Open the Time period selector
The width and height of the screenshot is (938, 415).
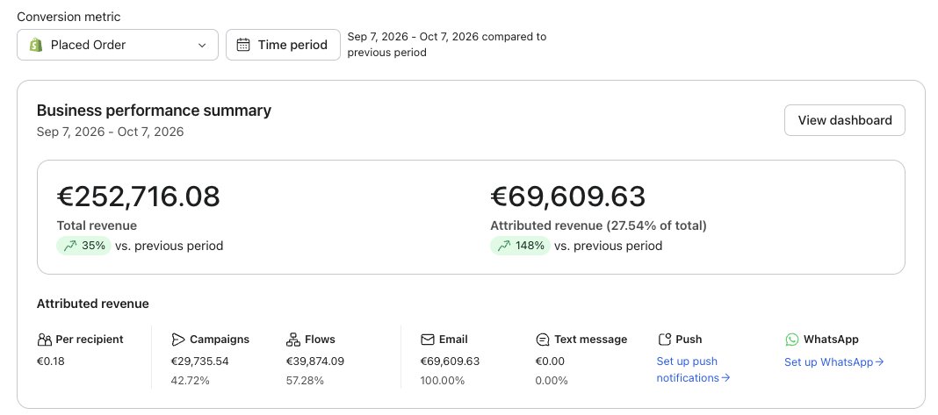283,45
